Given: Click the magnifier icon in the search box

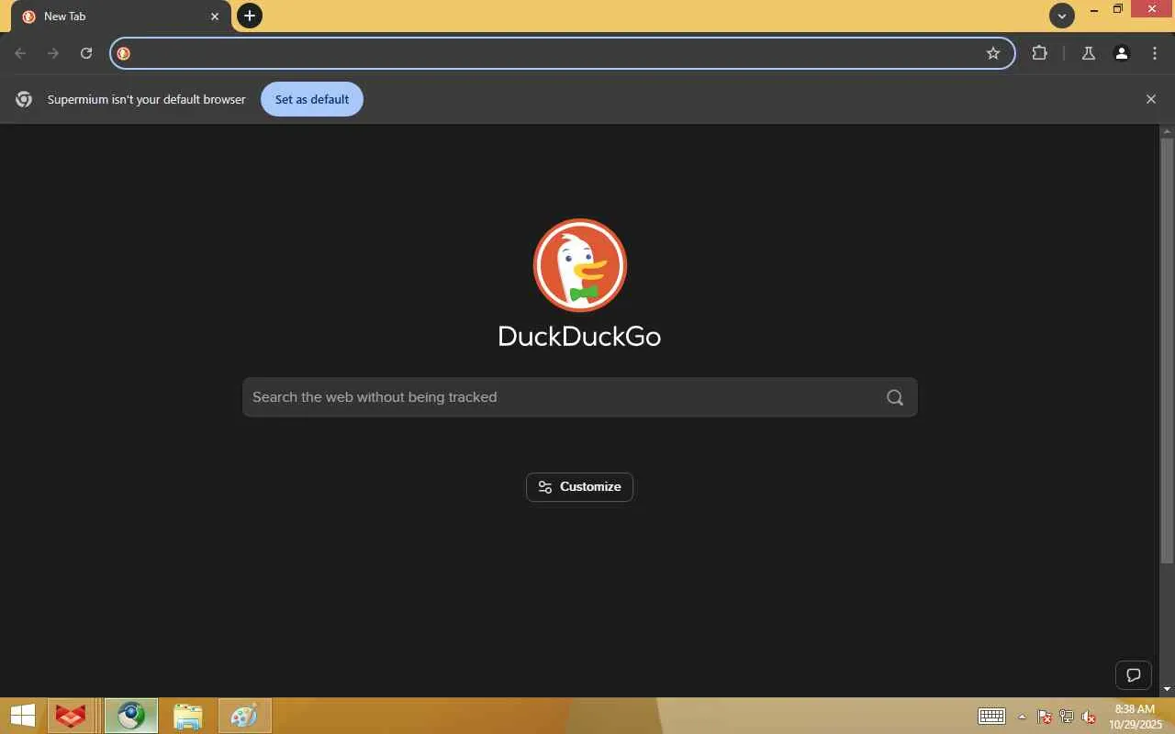Looking at the screenshot, I should [895, 397].
